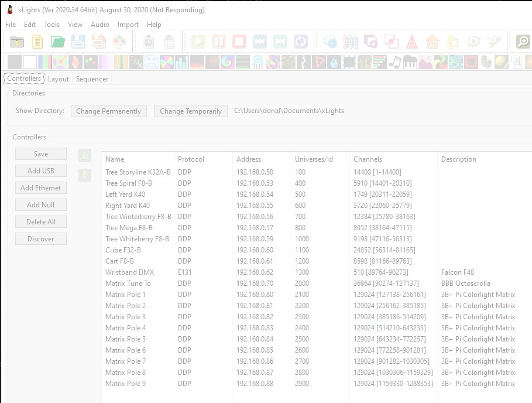Select the On effect white square icon
The width and height of the screenshot is (532, 403).
pos(30,62)
